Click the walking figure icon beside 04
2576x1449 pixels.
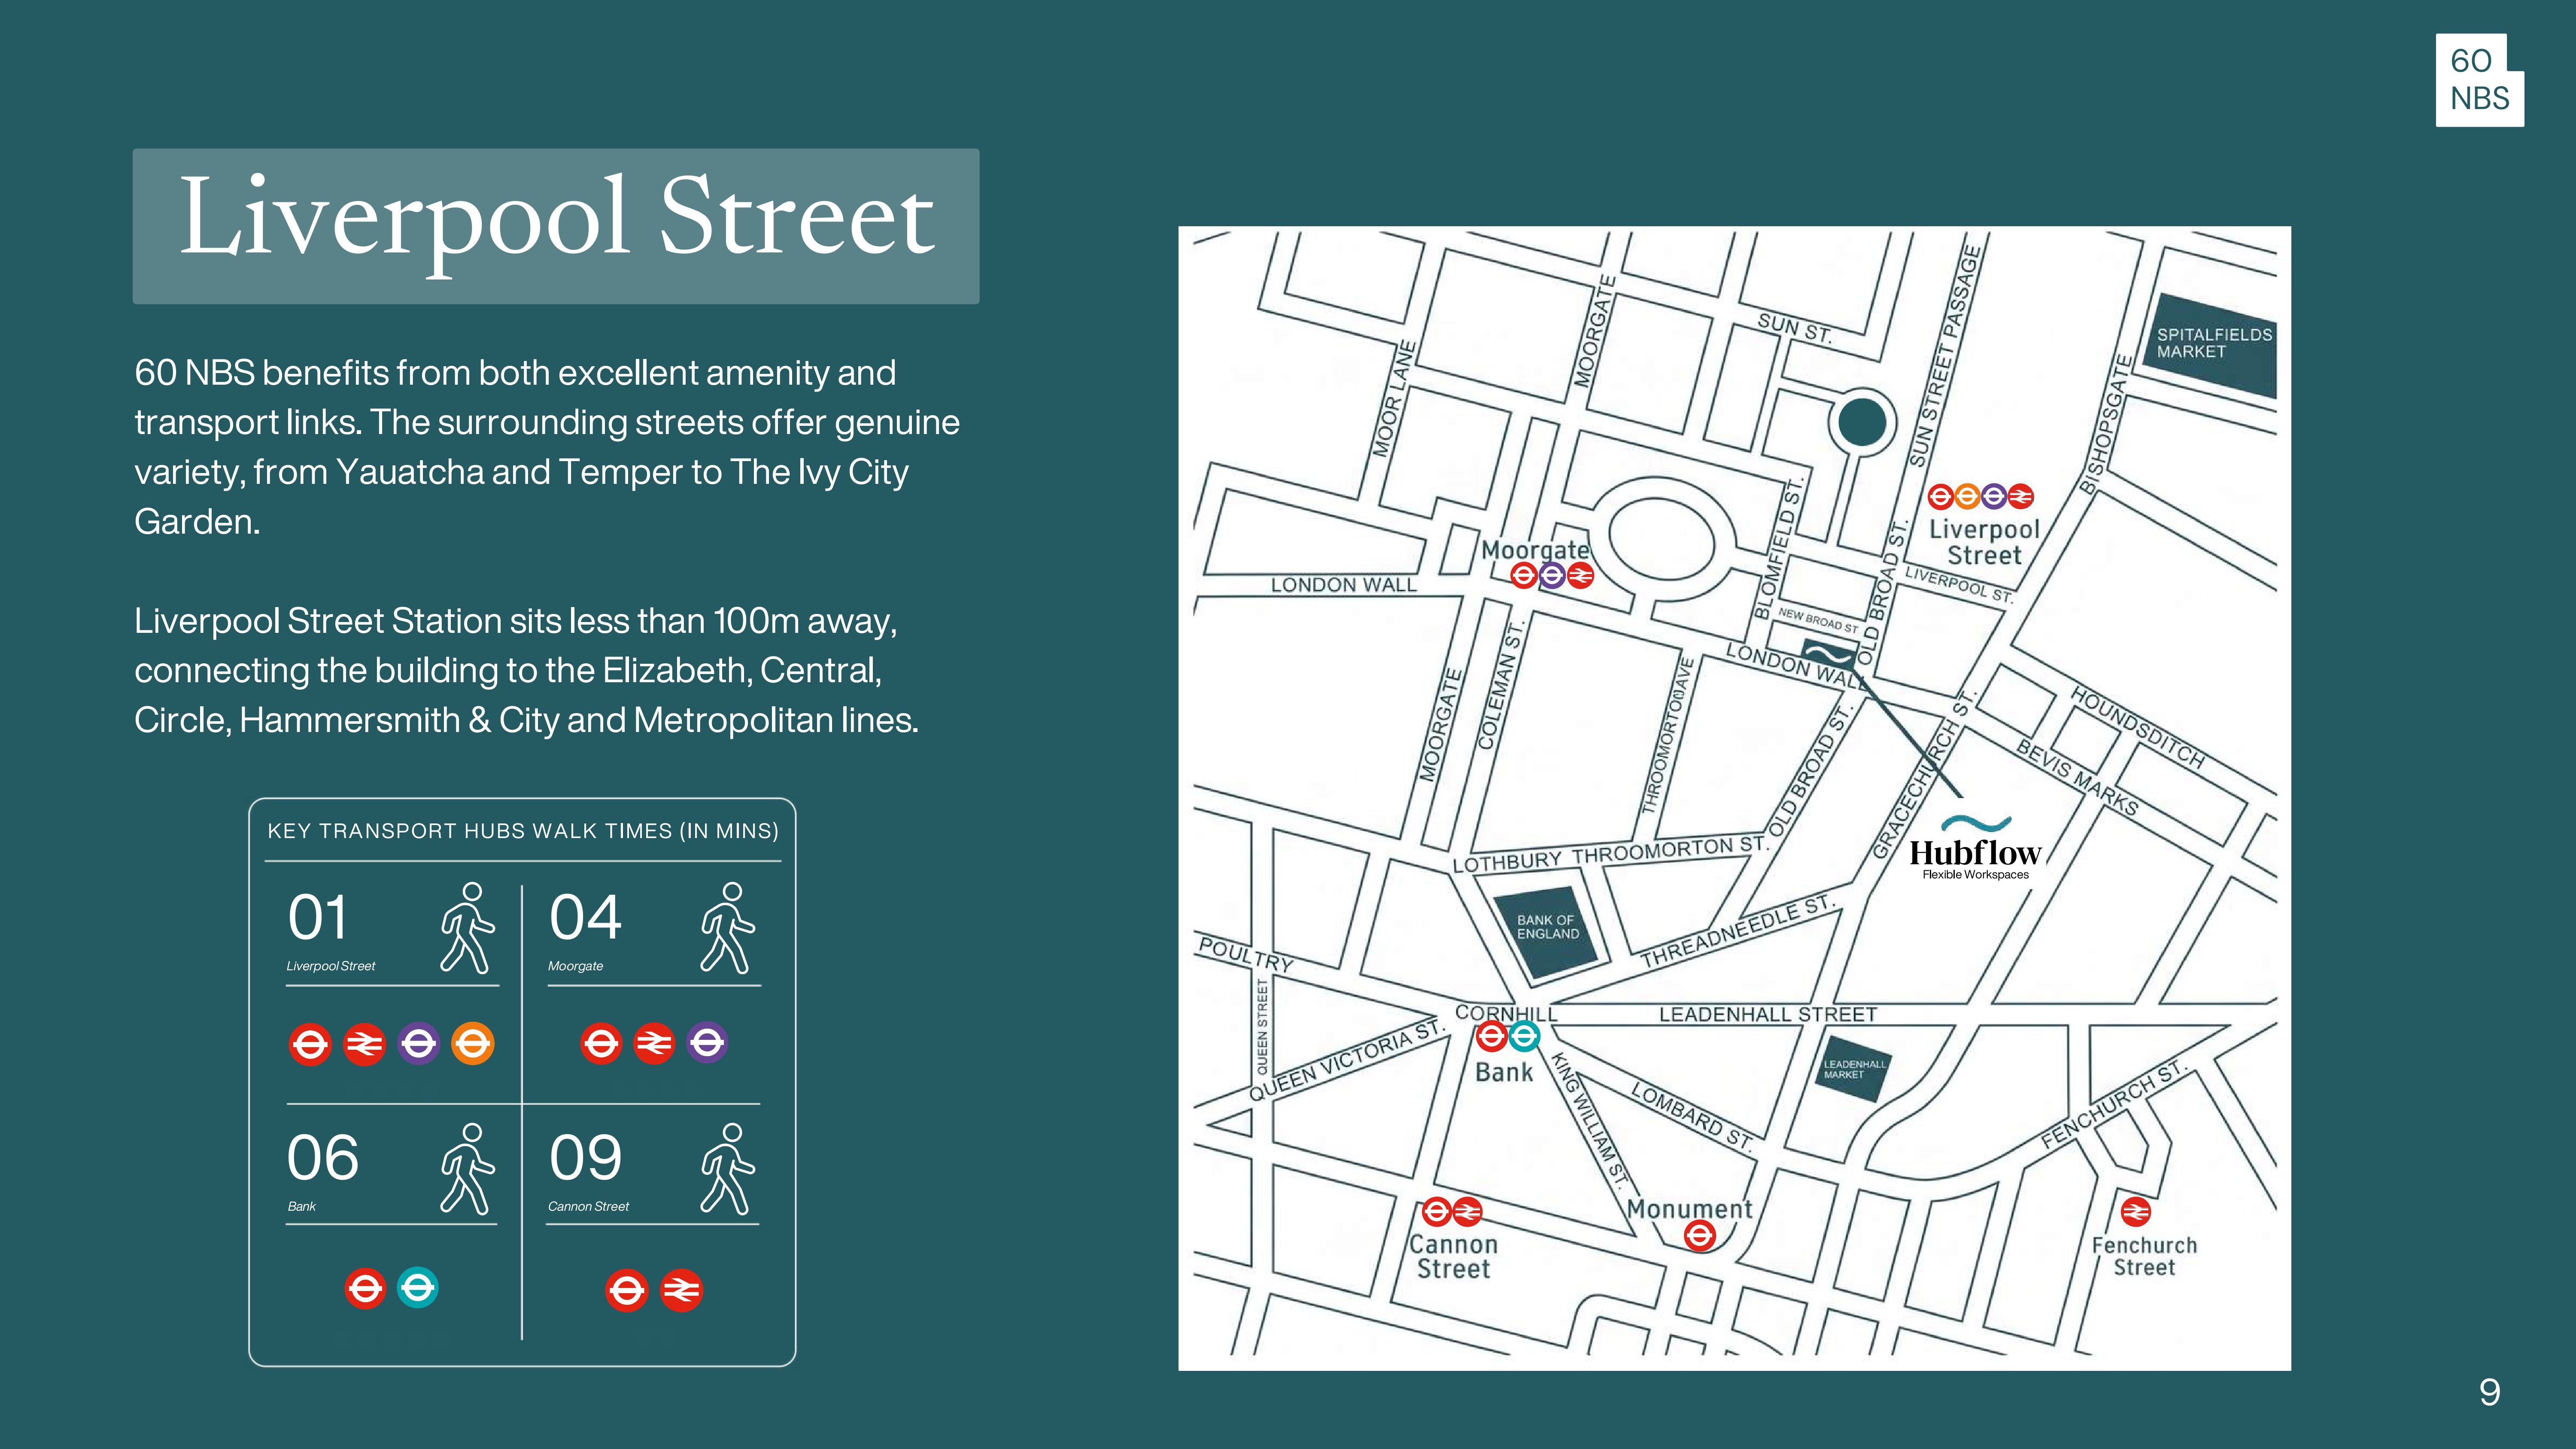pos(728,928)
